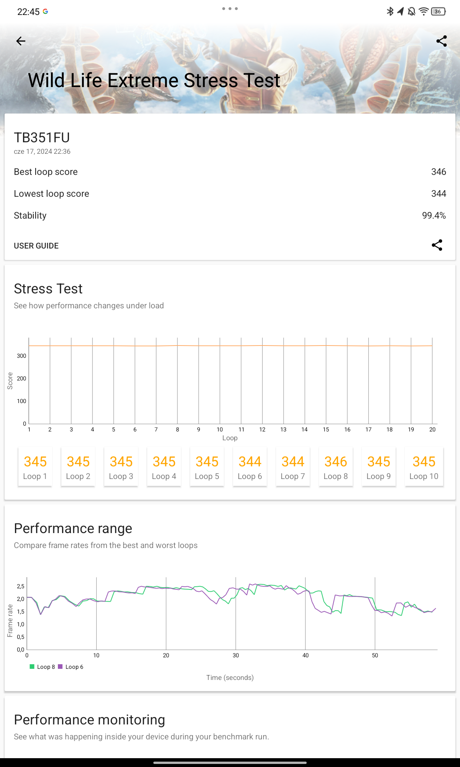Select the Loop 9 score card
The width and height of the screenshot is (460, 767).
coord(378,467)
